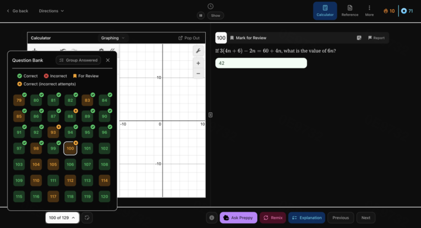This screenshot has width=421, height=228.
Task: Jump to question 88
Action: click(70, 116)
